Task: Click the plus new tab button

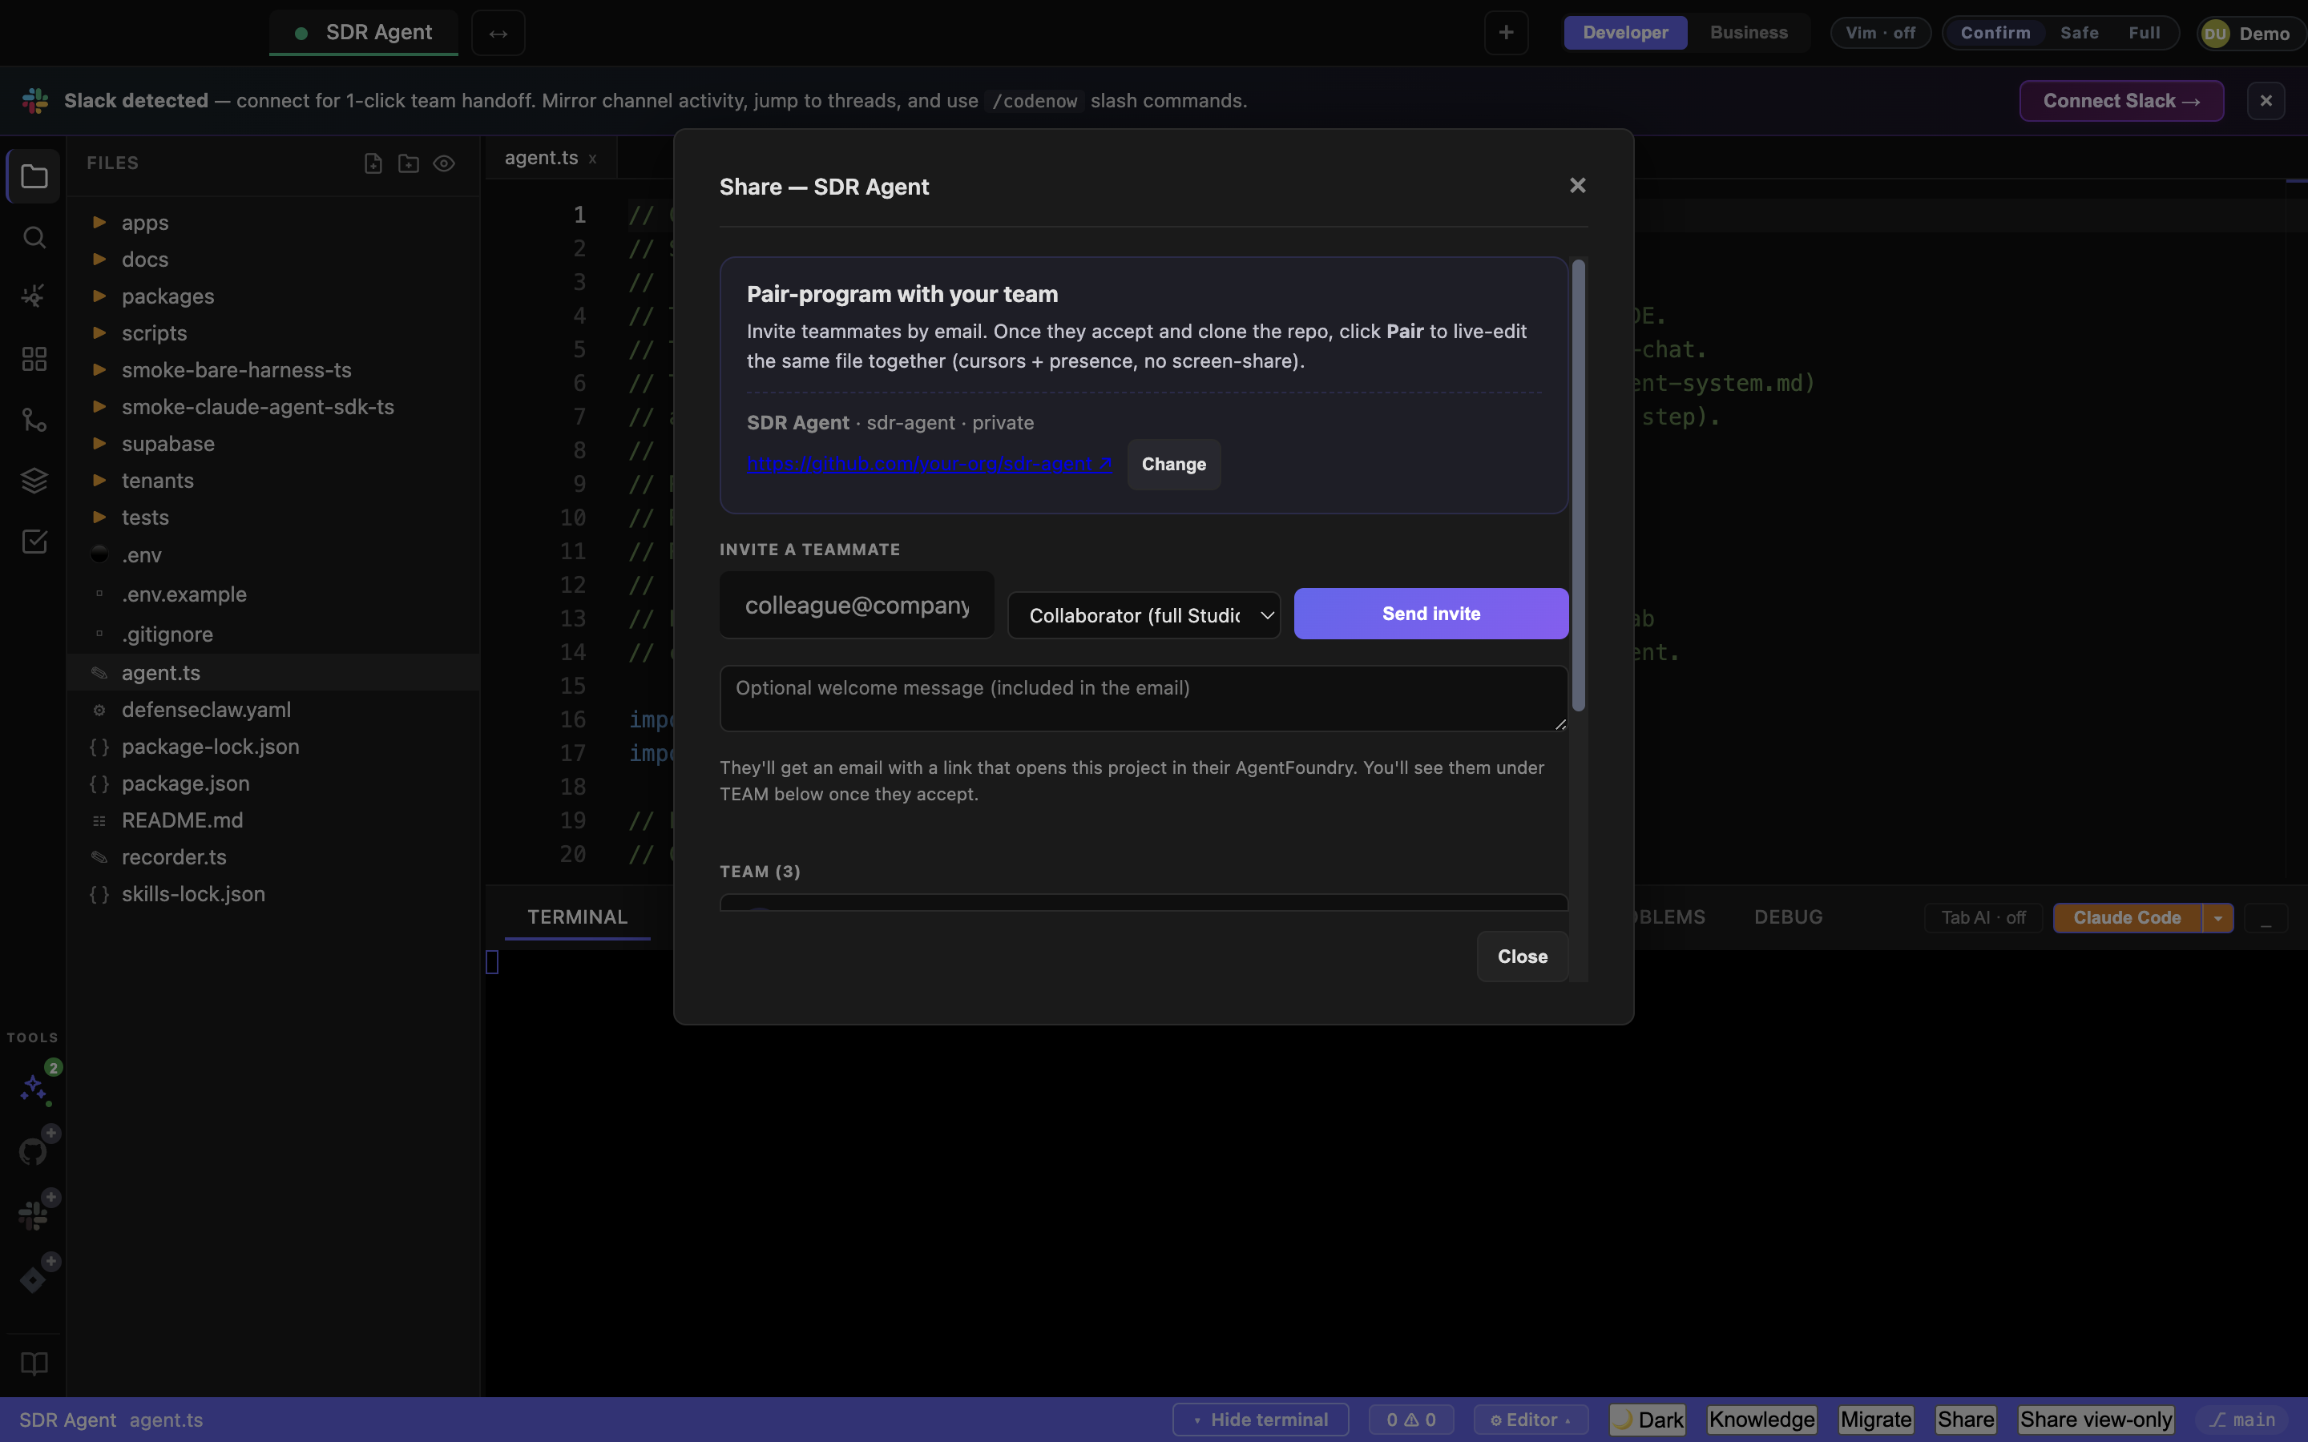Action: click(x=1506, y=32)
